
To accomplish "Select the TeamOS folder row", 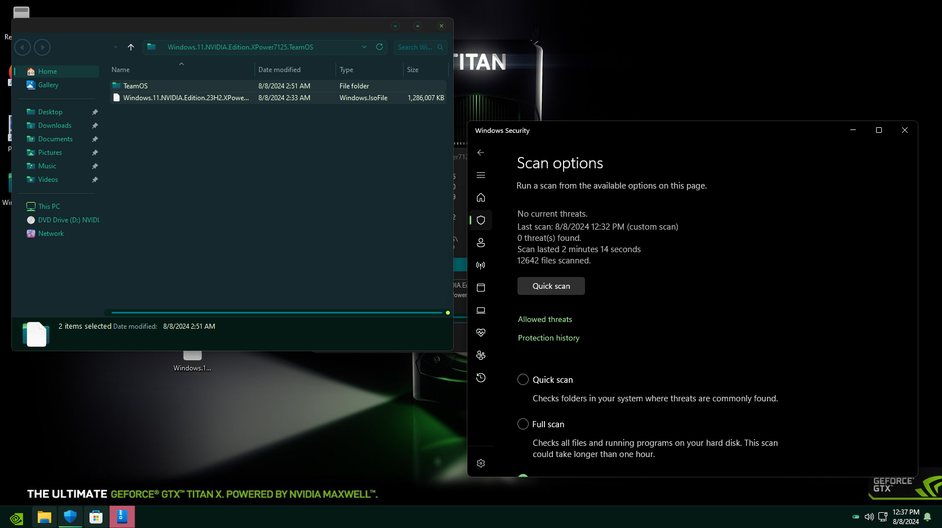I will pyautogui.click(x=278, y=86).
